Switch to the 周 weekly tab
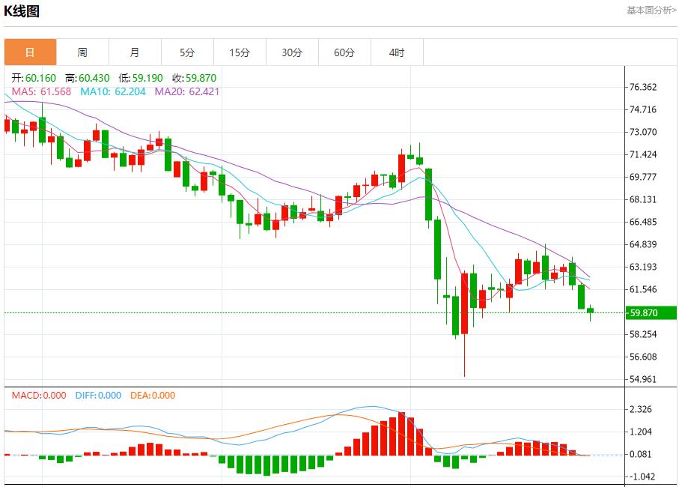This screenshot has width=679, height=487. 82,52
